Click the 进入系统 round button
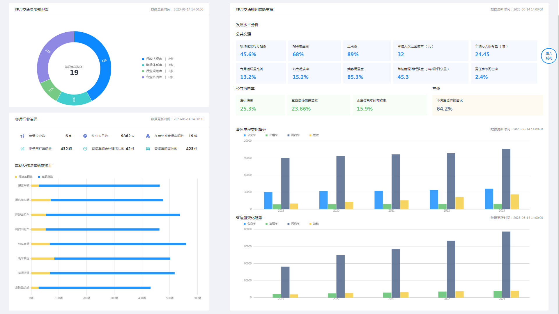This screenshot has width=559, height=314. coord(549,56)
